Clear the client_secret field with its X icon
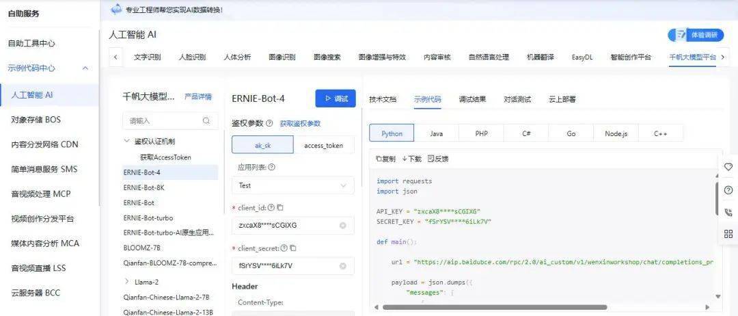738x316 pixels. coord(343,266)
